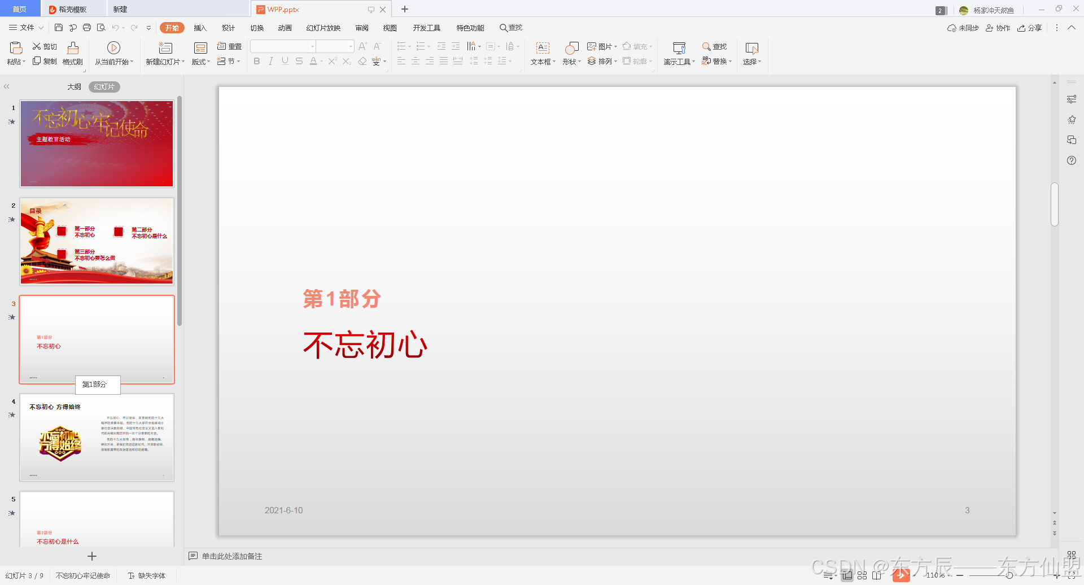Open the settings sliders icon in right sidebar

click(x=1072, y=99)
